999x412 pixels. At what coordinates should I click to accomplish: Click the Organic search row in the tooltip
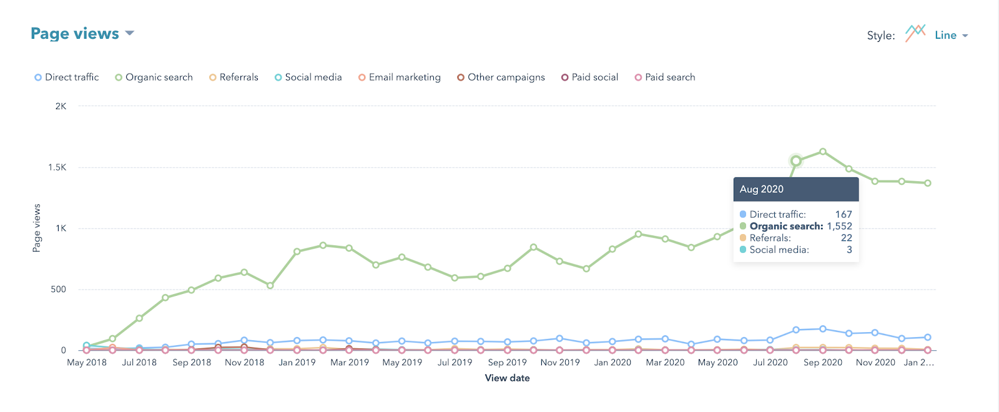point(795,226)
